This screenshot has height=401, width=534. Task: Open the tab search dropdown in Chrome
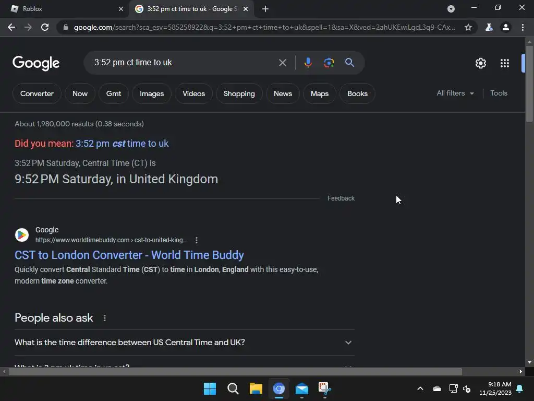click(451, 9)
